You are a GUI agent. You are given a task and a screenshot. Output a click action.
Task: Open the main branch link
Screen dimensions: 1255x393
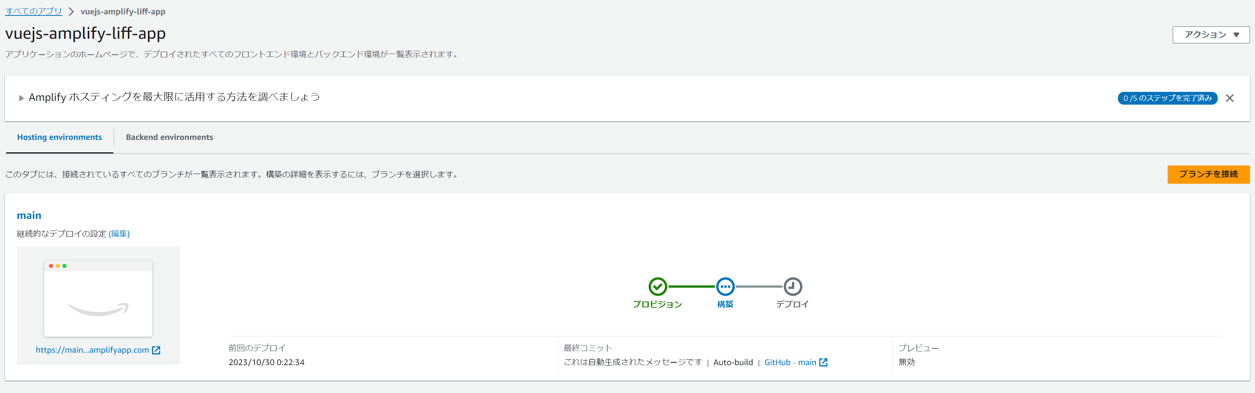(x=29, y=215)
